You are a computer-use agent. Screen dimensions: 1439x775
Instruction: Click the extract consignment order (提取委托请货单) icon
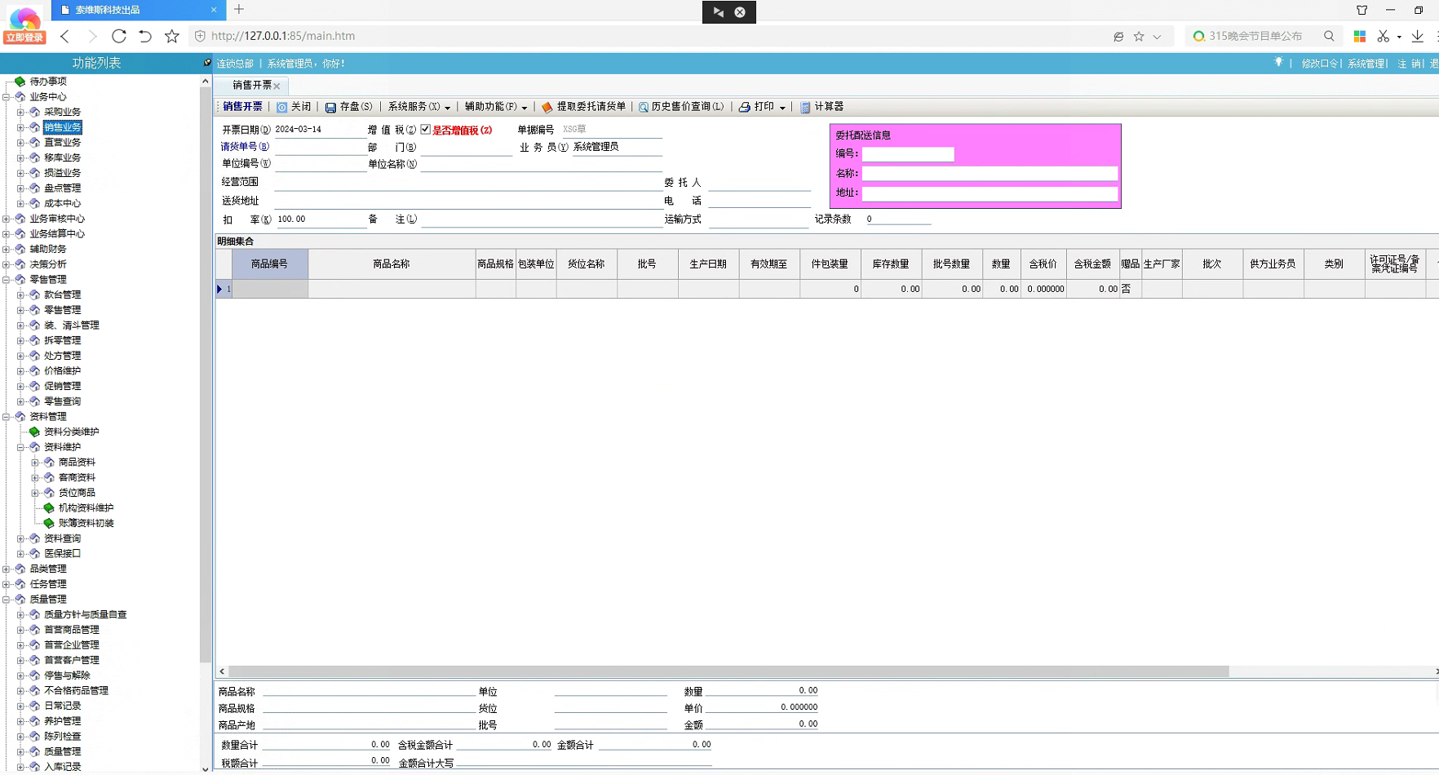547,108
